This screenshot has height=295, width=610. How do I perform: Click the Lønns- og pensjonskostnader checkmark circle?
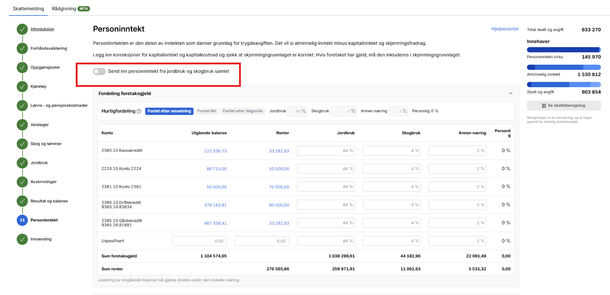(22, 105)
